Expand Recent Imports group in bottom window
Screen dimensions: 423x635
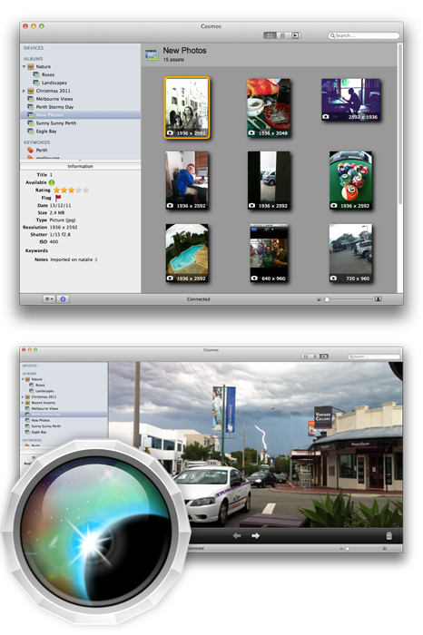23,403
